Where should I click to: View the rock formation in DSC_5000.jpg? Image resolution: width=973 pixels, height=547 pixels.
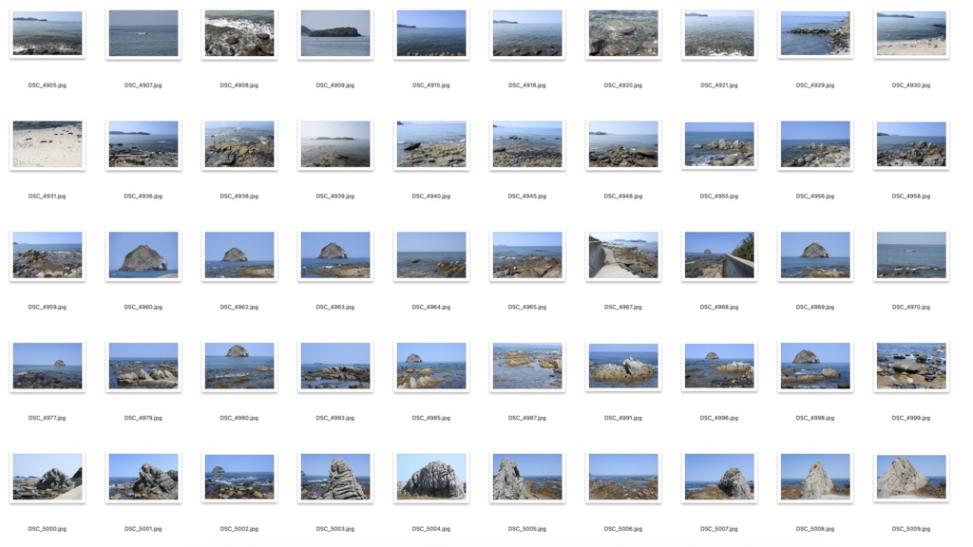[x=46, y=476]
